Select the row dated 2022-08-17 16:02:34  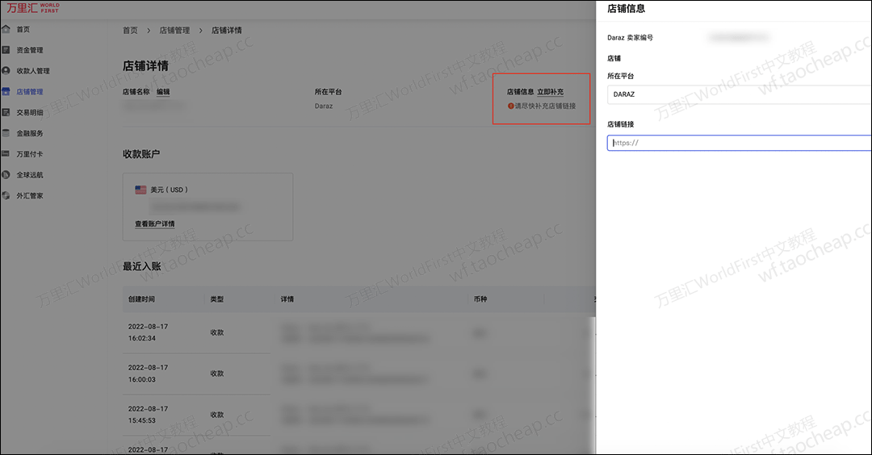click(358, 332)
